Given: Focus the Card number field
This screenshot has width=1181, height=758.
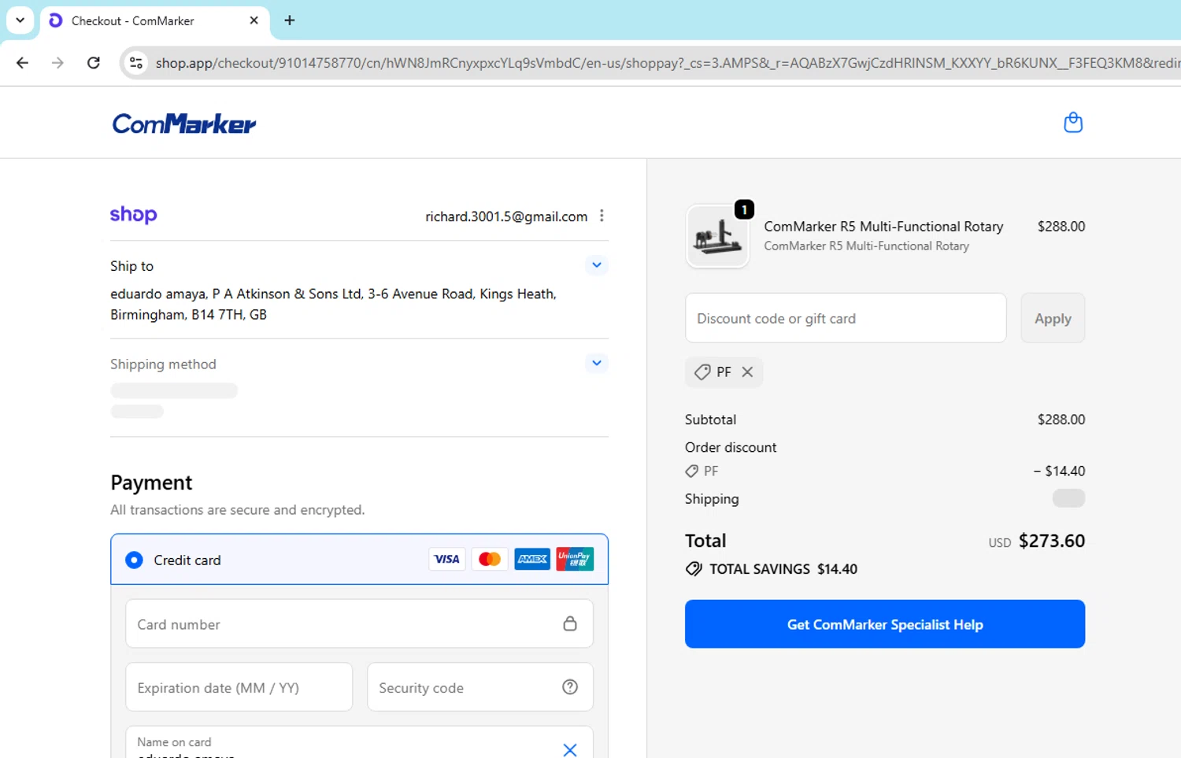Looking at the screenshot, I should coord(359,624).
